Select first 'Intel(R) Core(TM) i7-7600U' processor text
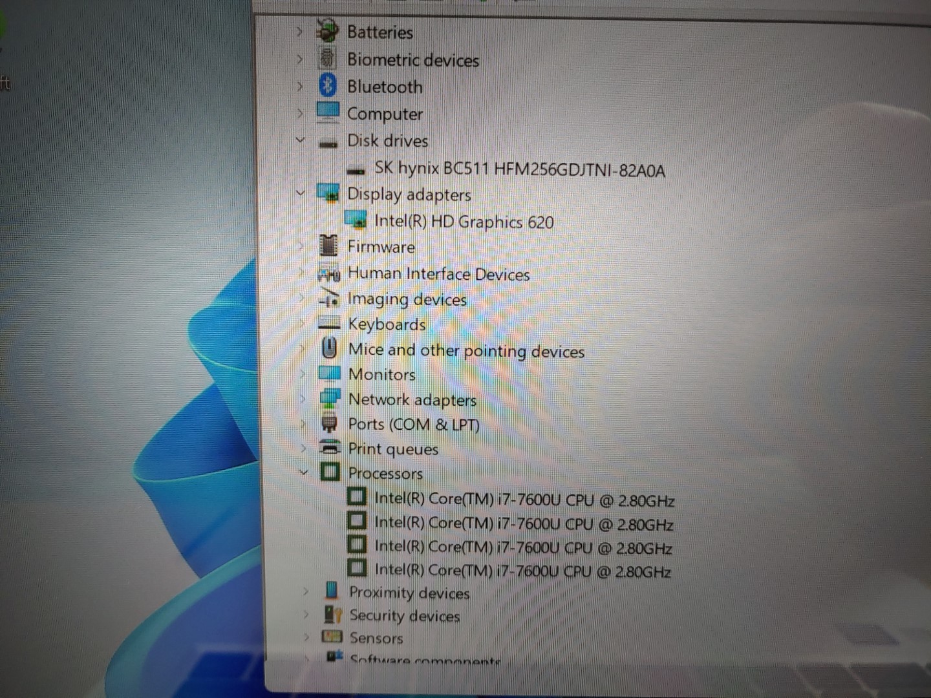The width and height of the screenshot is (931, 698). [x=524, y=500]
